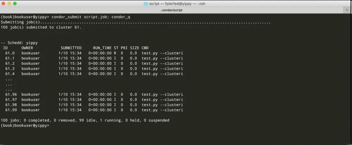Click the SUBMITTED column header

(71, 48)
